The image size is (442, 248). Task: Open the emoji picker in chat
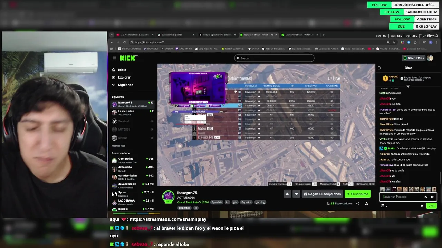coord(432,197)
